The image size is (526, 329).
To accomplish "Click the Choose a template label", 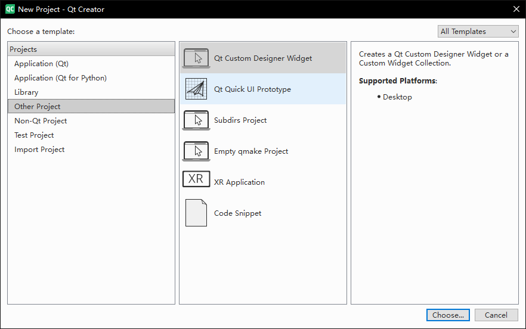I will (x=41, y=31).
